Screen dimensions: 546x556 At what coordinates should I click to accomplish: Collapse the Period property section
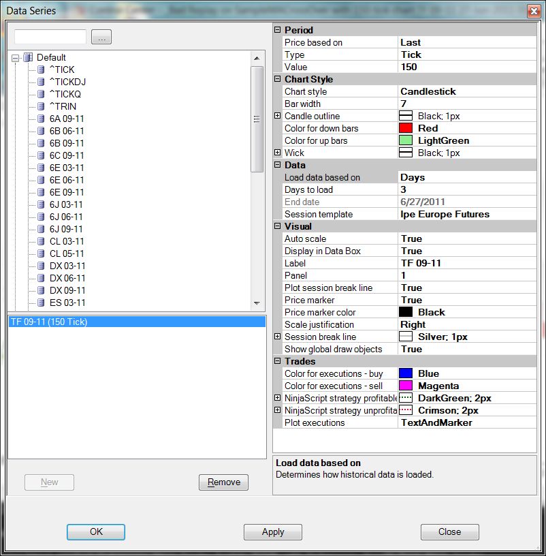[x=278, y=30]
